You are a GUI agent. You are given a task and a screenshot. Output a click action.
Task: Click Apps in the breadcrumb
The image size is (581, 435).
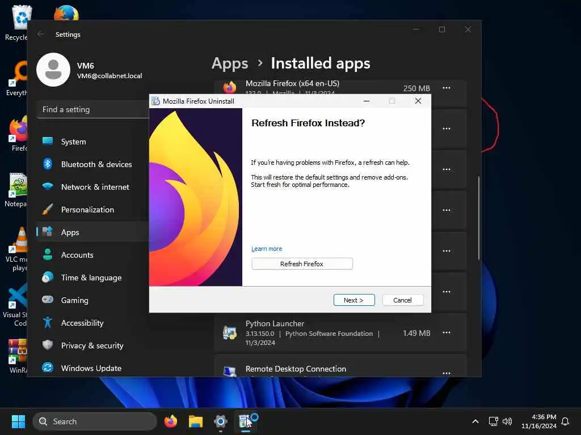(230, 63)
